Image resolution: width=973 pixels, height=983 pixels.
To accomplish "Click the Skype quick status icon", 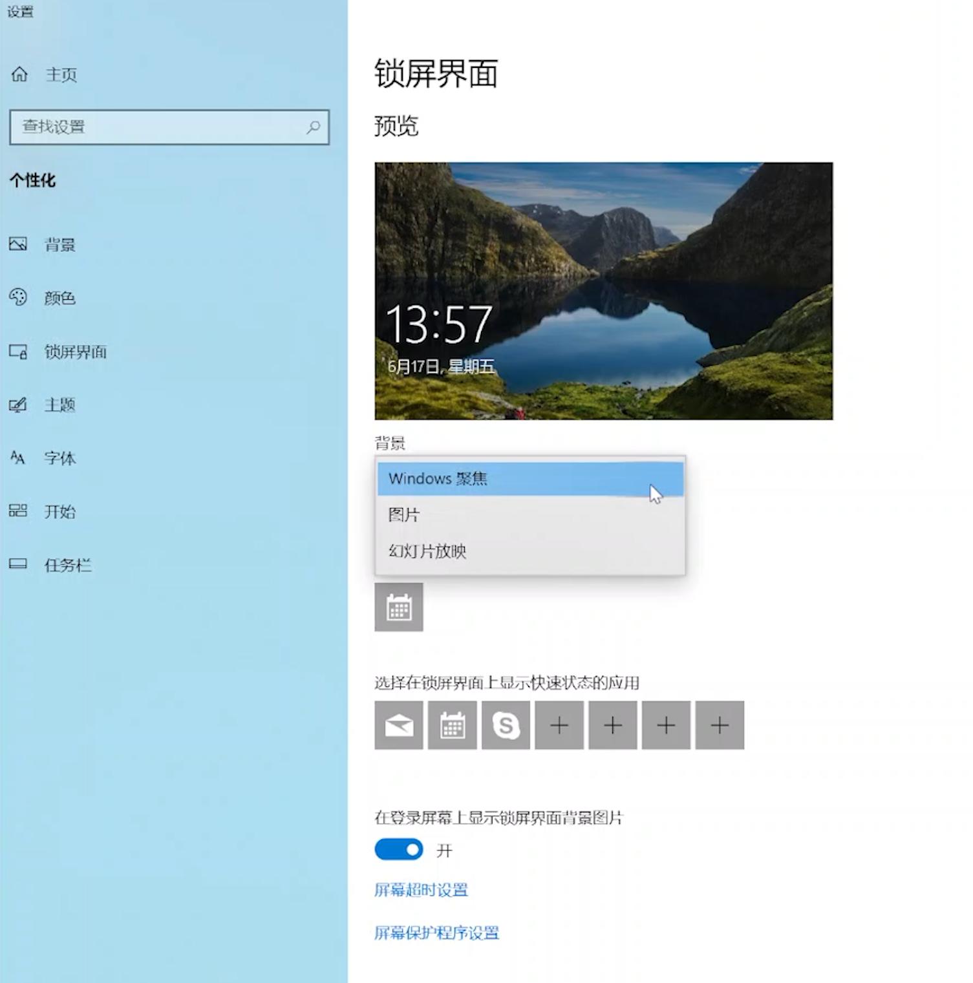I will click(506, 725).
